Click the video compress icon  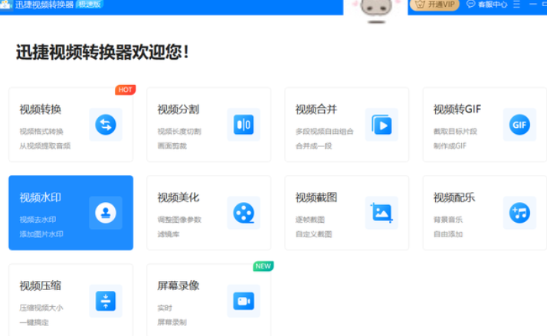[x=105, y=301]
